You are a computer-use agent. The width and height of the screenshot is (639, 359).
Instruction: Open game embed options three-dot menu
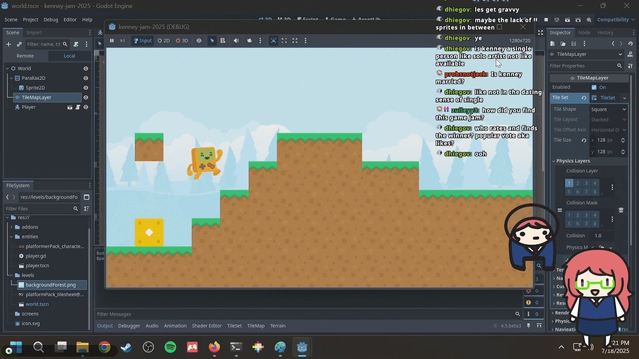coord(306,40)
